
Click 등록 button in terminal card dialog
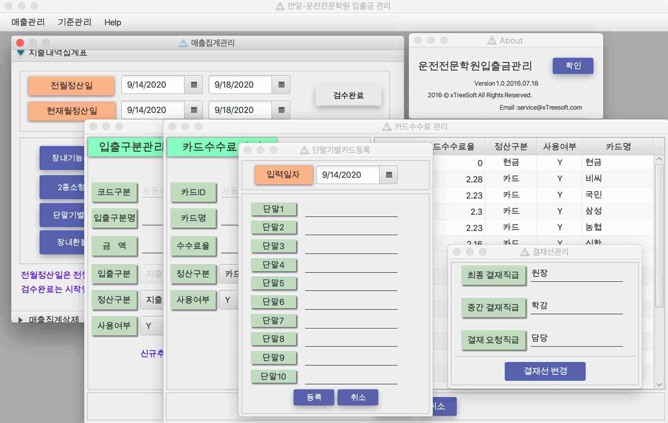(x=314, y=397)
